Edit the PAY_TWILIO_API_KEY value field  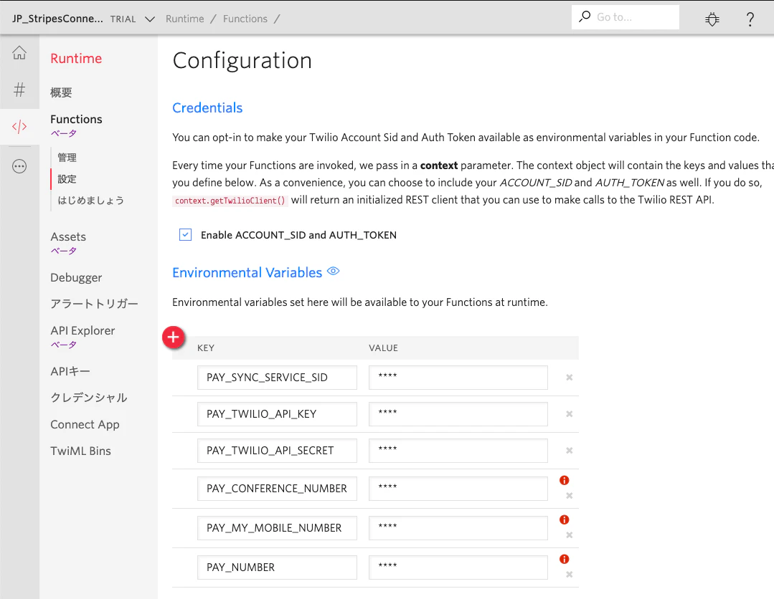click(x=458, y=414)
